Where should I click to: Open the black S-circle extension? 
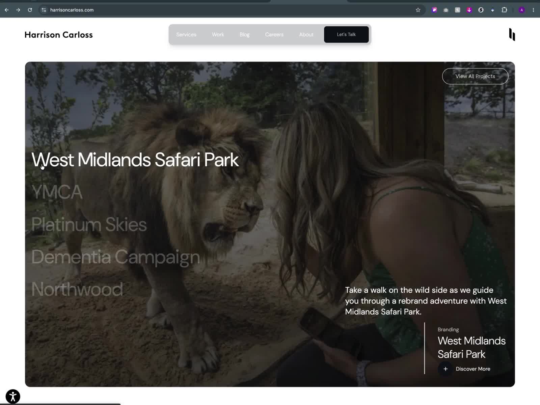pyautogui.click(x=481, y=10)
